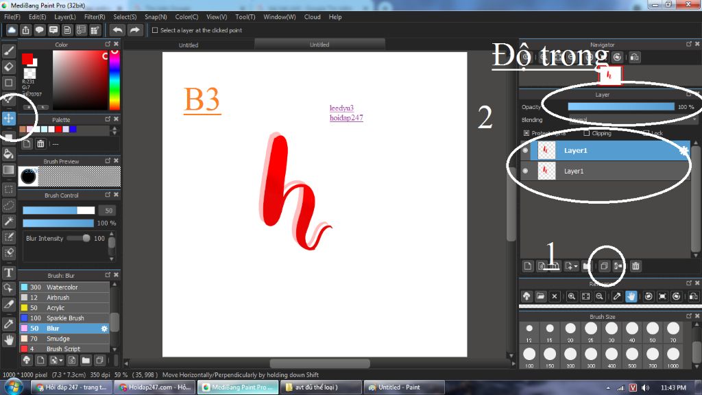The width and height of the screenshot is (702, 395).
Task: Select the Eraser tool
Action: pos(8,67)
